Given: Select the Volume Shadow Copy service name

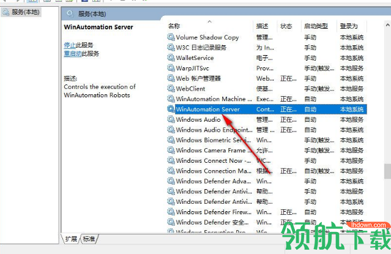Looking at the screenshot, I should (x=207, y=37).
